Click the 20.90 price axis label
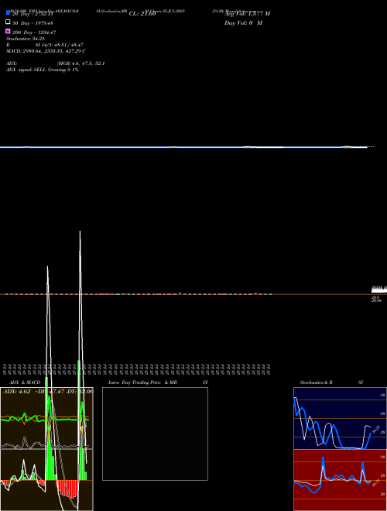This screenshot has height=511, width=387. click(x=376, y=301)
